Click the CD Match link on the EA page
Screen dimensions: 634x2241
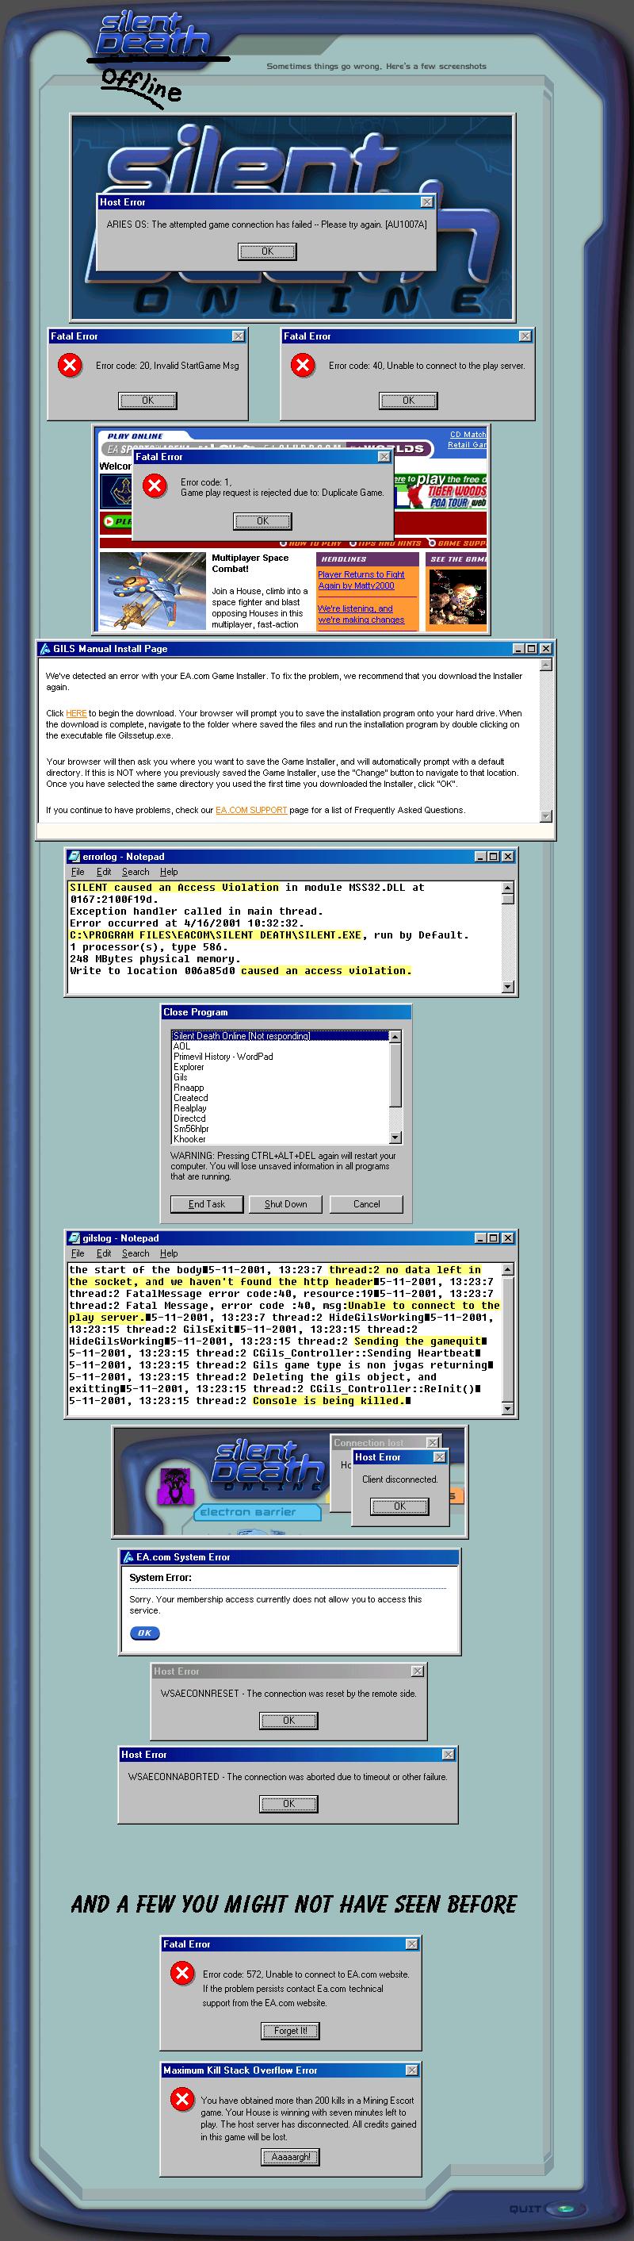pyautogui.click(x=468, y=434)
